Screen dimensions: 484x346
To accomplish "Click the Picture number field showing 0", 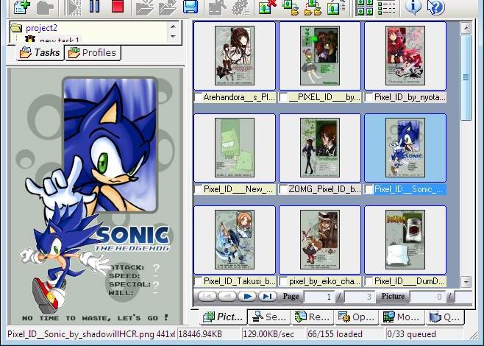I will pyautogui.click(x=427, y=297).
